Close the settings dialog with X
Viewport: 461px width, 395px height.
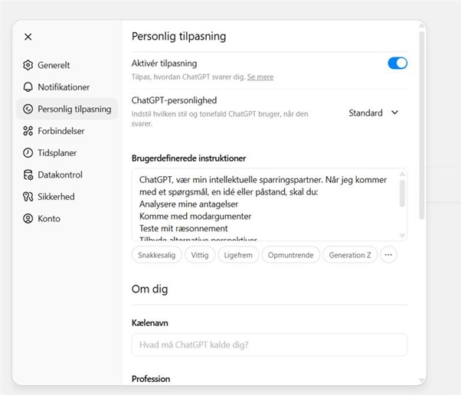point(28,37)
